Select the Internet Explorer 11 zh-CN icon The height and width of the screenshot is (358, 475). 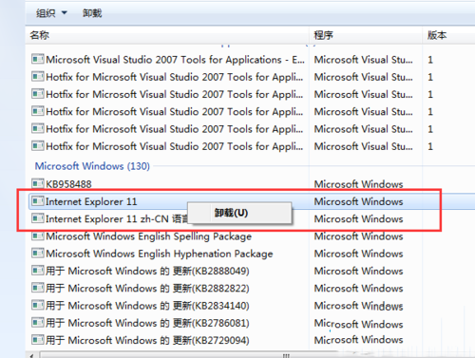point(38,218)
